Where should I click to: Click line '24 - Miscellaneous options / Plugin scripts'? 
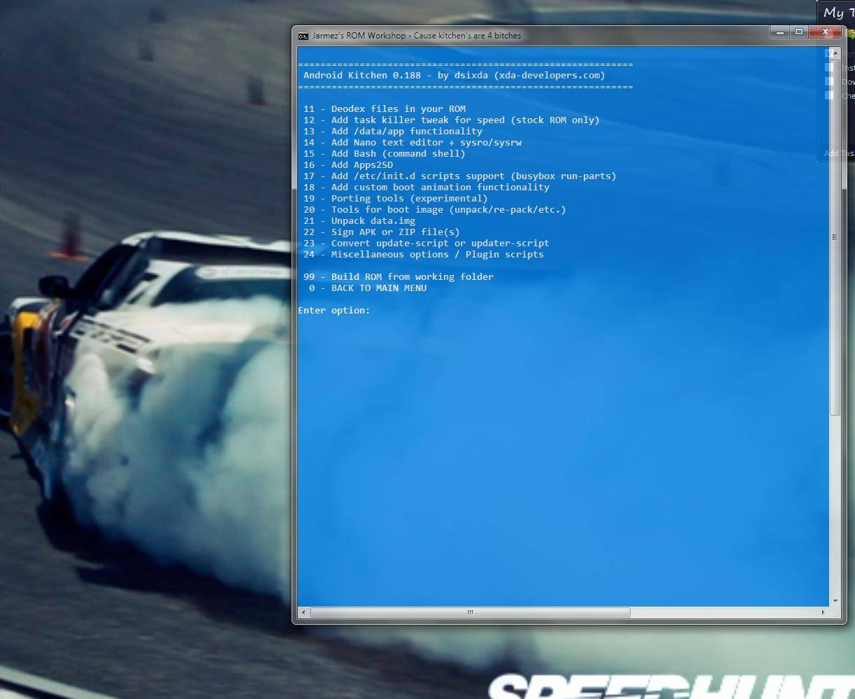(424, 254)
